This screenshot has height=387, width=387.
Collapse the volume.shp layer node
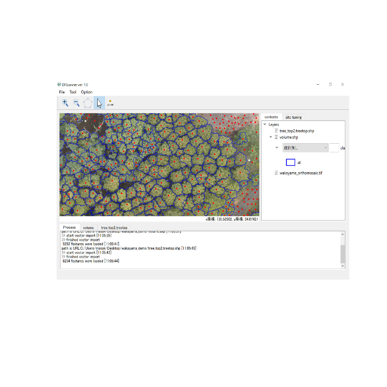click(x=271, y=137)
